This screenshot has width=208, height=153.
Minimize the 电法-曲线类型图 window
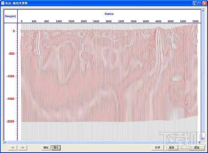pos(195,3)
